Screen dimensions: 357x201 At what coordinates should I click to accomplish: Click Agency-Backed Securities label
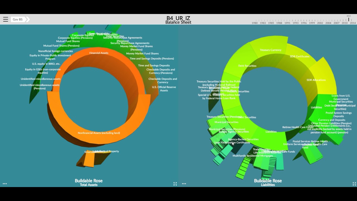(x=243, y=139)
